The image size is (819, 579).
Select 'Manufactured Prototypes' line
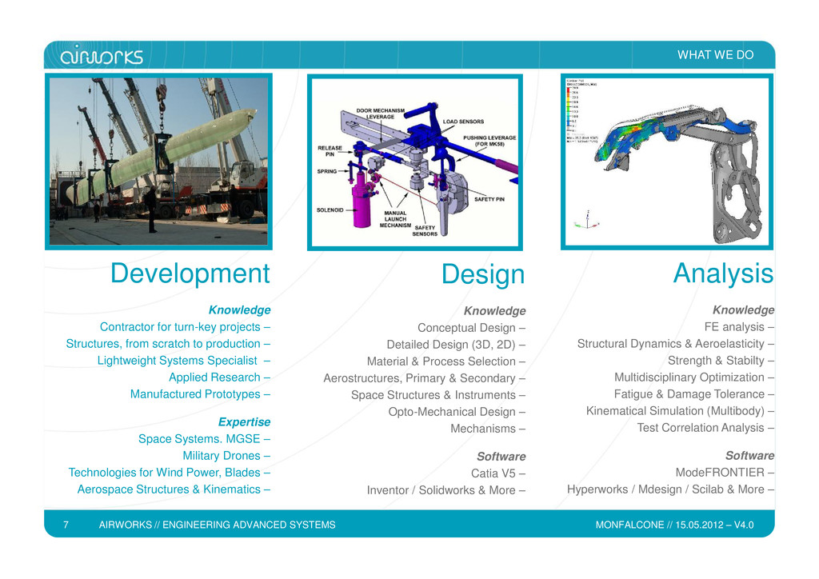tap(200, 394)
